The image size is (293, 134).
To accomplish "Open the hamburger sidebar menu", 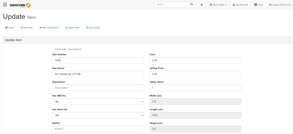I will (x=5, y=5).
